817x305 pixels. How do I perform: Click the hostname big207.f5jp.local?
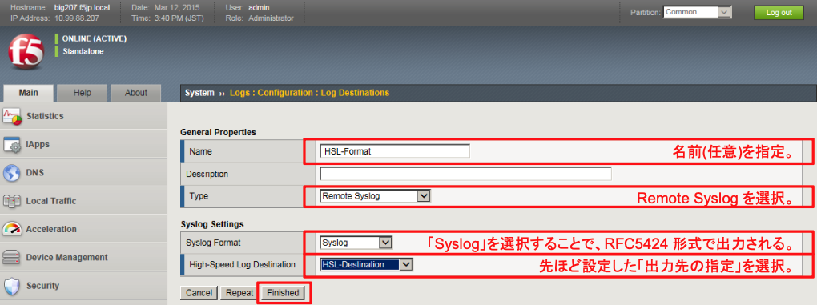tap(82, 8)
